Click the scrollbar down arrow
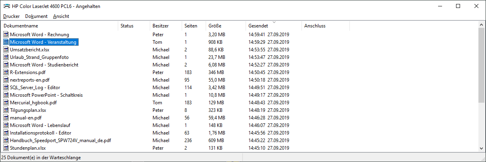The width and height of the screenshot is (486, 162). pos(482,148)
